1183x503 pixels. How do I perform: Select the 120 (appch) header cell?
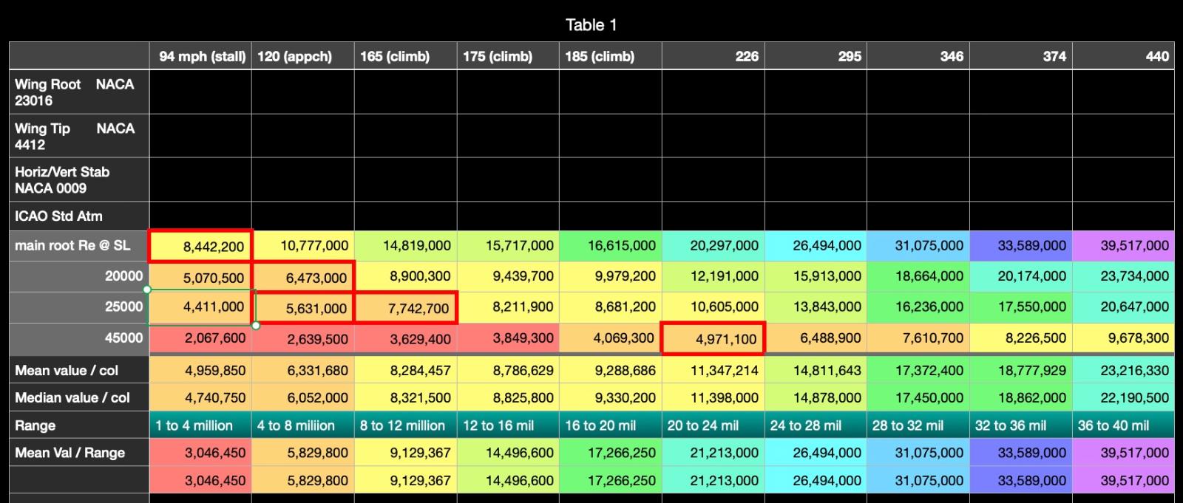pyautogui.click(x=302, y=56)
